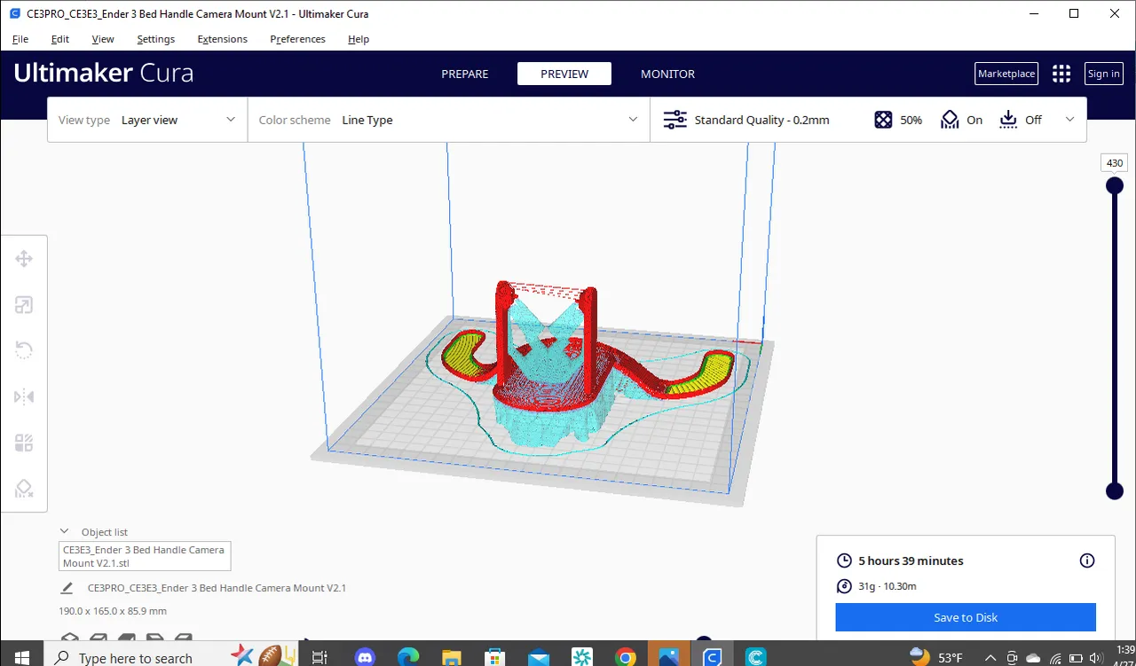1136x666 pixels.
Task: Open the Edit menu
Action: pos(59,39)
